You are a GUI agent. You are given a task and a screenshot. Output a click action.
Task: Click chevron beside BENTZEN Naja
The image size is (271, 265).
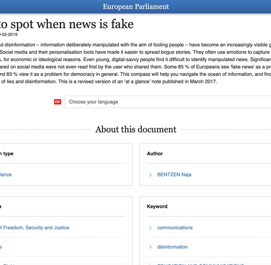(150, 175)
